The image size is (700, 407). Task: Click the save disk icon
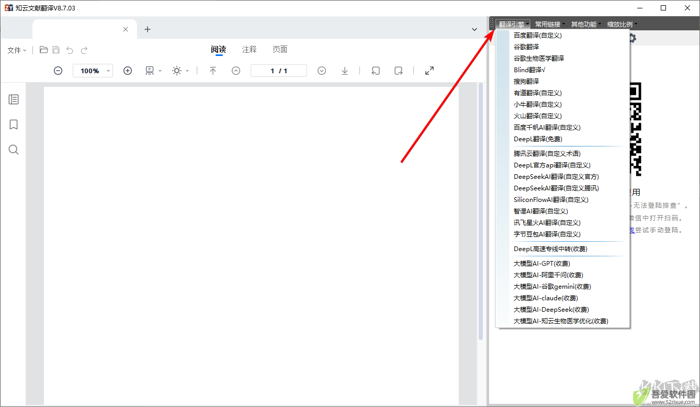[56, 50]
